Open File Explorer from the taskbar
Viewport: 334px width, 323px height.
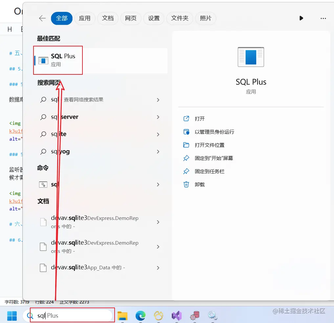pos(122,316)
